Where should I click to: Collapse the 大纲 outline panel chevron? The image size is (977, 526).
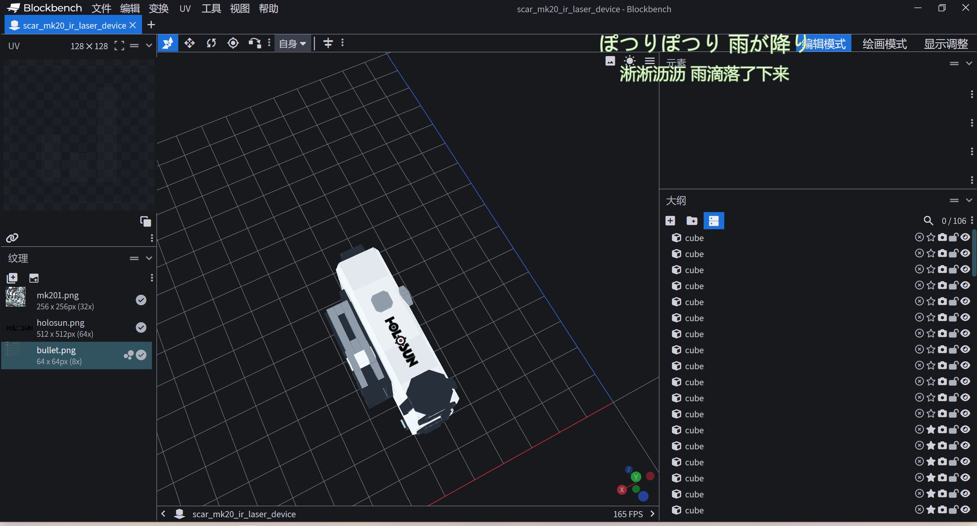969,200
